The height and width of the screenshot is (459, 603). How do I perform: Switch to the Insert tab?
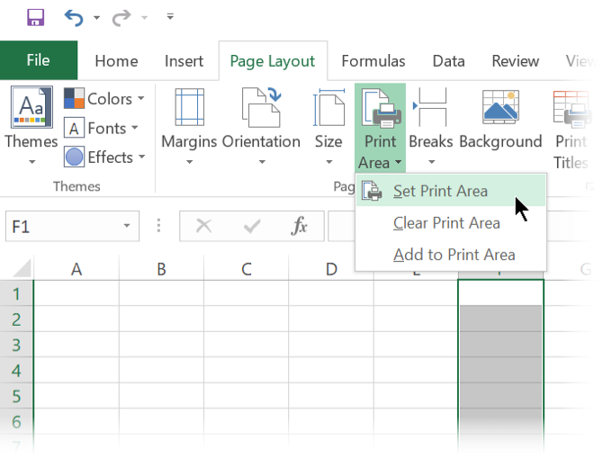pyautogui.click(x=184, y=61)
